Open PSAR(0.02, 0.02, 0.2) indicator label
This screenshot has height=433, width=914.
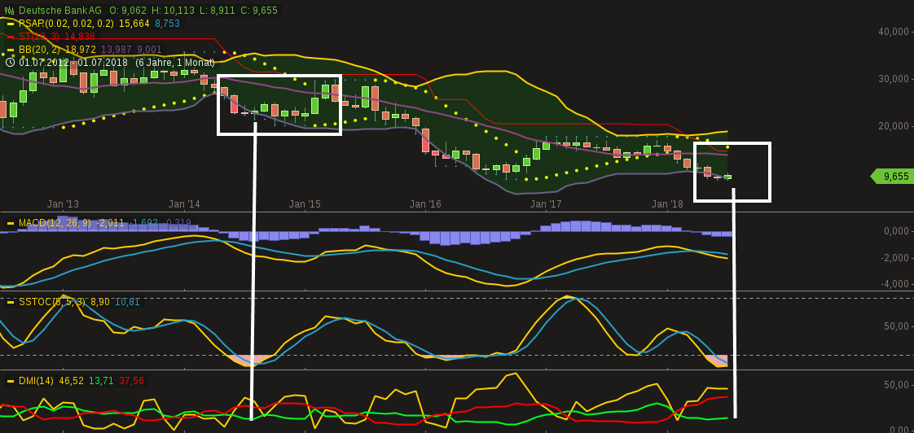[67, 24]
